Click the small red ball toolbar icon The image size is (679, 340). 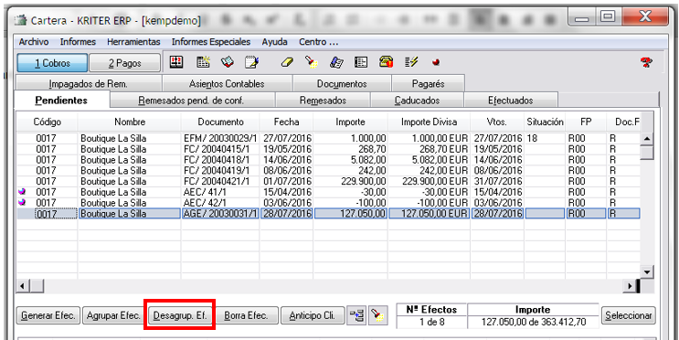point(436,63)
